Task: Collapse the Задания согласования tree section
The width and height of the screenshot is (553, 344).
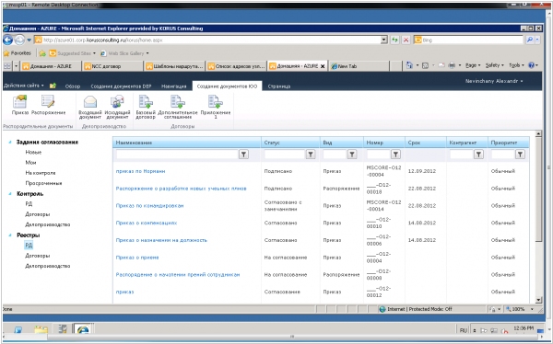Action: click(x=10, y=143)
